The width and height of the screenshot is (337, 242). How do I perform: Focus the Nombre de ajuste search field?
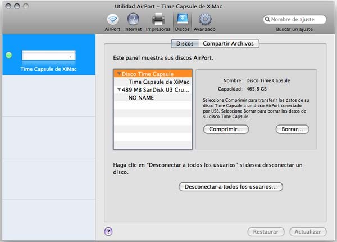coord(295,19)
